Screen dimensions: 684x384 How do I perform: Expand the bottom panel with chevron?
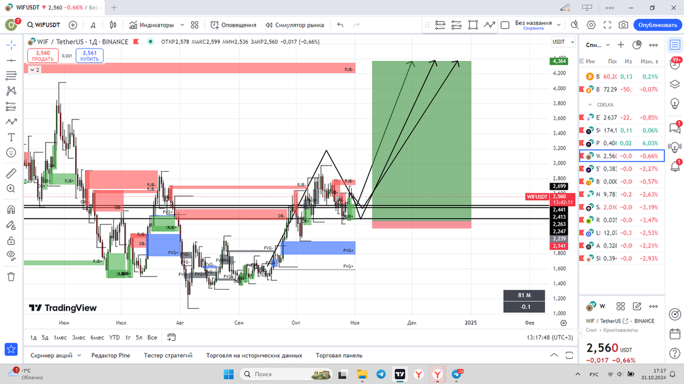(x=553, y=356)
